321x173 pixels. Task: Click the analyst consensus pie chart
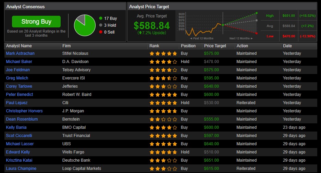(85, 25)
